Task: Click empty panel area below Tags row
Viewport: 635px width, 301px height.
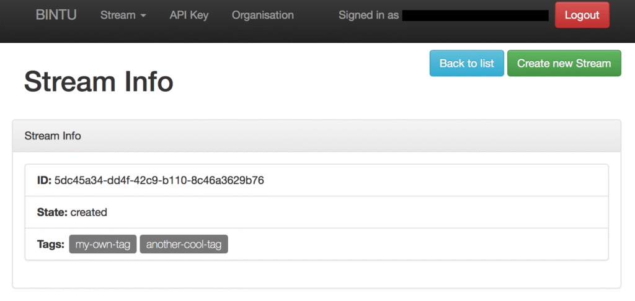Action: coord(316,274)
